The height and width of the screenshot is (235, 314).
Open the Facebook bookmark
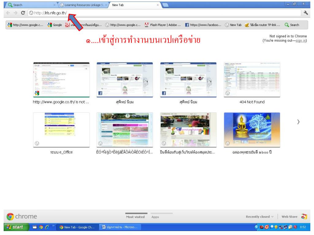203,25
